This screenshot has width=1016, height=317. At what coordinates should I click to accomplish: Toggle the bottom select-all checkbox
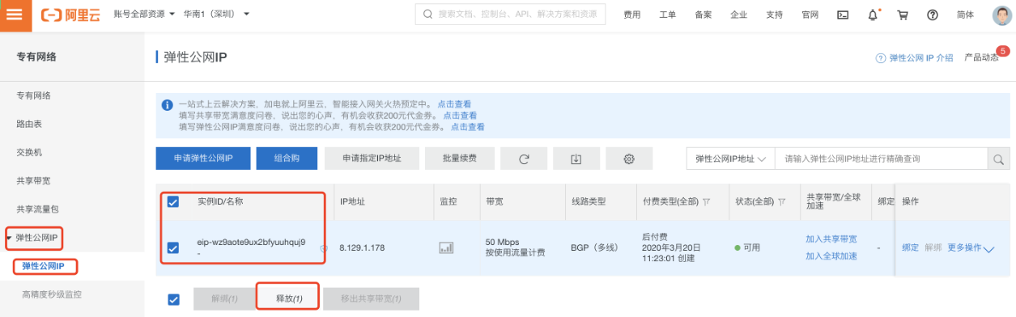[x=173, y=299]
